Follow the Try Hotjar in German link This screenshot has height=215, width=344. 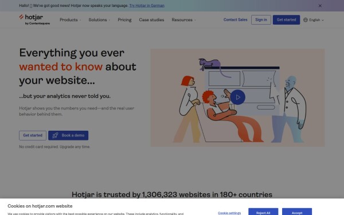147,6
